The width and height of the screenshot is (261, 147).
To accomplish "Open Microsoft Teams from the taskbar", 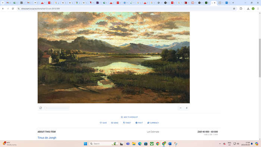I will coord(128,144).
